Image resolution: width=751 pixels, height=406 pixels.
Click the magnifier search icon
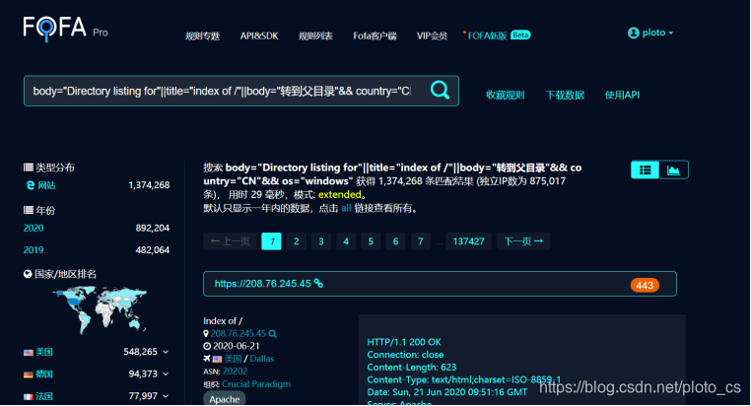[x=440, y=90]
